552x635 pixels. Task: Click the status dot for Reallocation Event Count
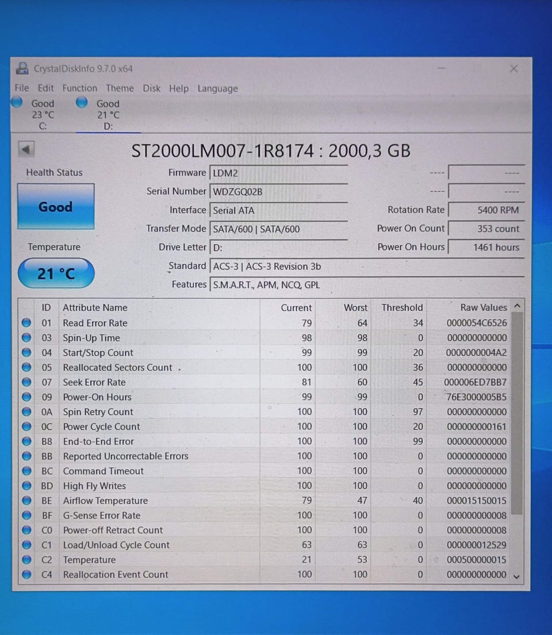[26, 574]
